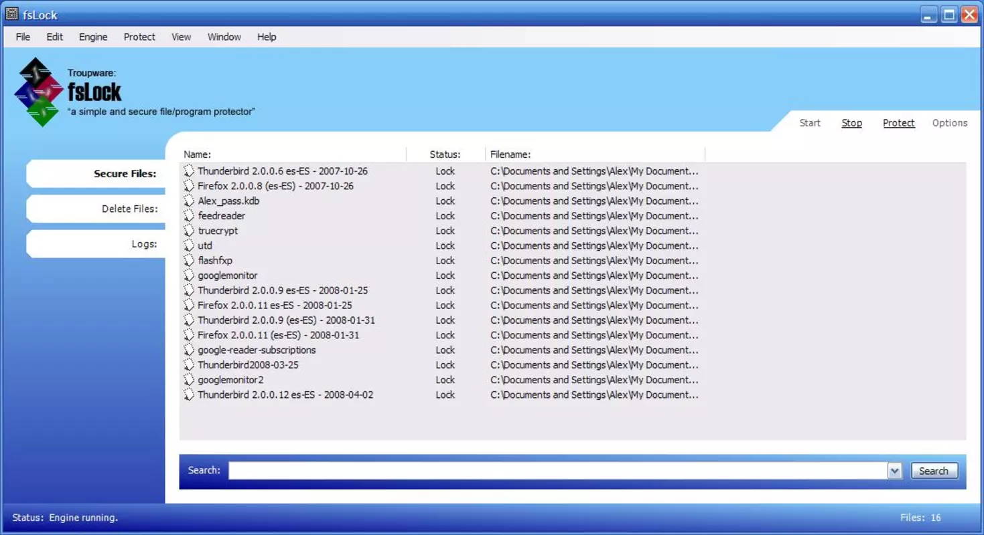Open the File menu

click(23, 37)
